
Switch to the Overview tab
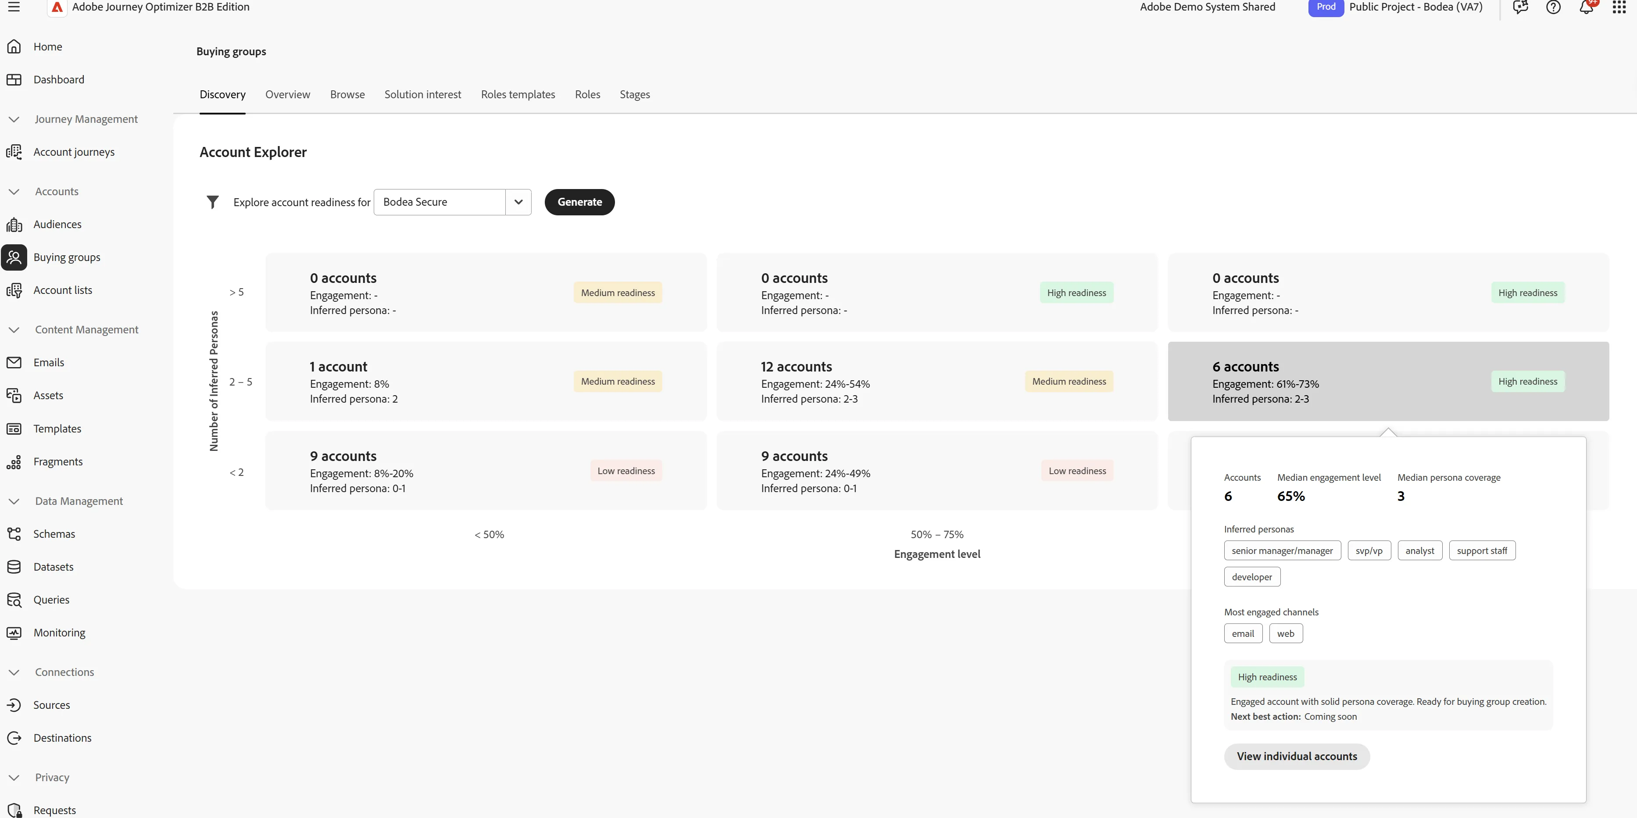(288, 95)
